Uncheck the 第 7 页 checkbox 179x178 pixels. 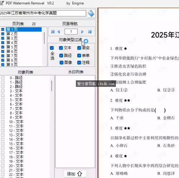(2, 56)
